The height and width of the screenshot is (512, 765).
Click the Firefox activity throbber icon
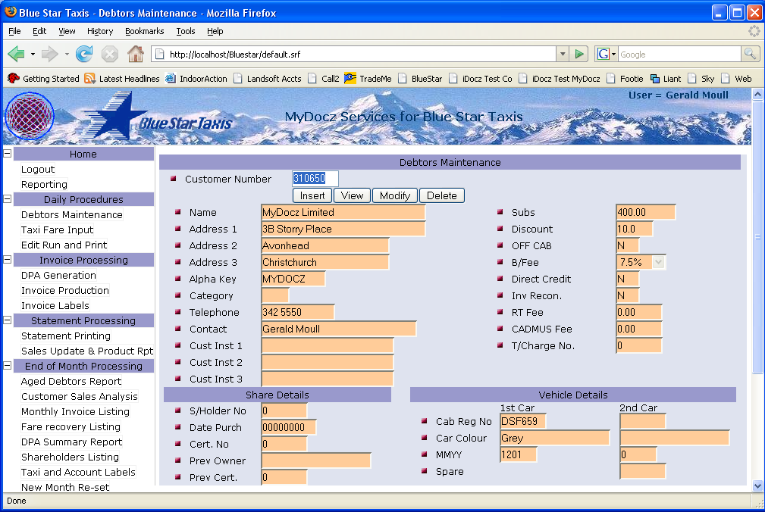click(754, 31)
